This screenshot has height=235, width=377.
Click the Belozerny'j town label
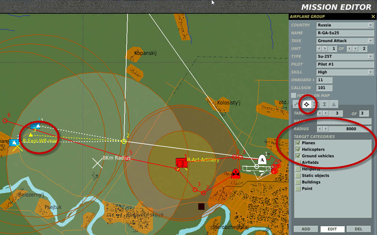click(31, 195)
